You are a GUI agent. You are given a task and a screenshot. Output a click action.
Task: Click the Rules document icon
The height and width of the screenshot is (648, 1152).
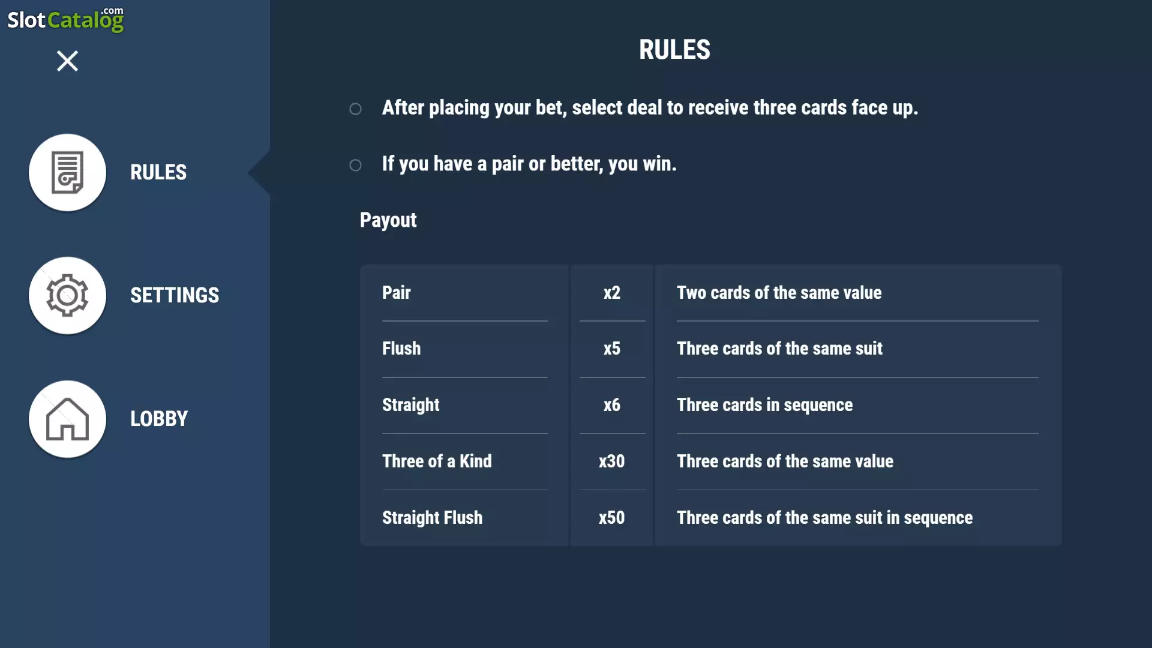[67, 172]
